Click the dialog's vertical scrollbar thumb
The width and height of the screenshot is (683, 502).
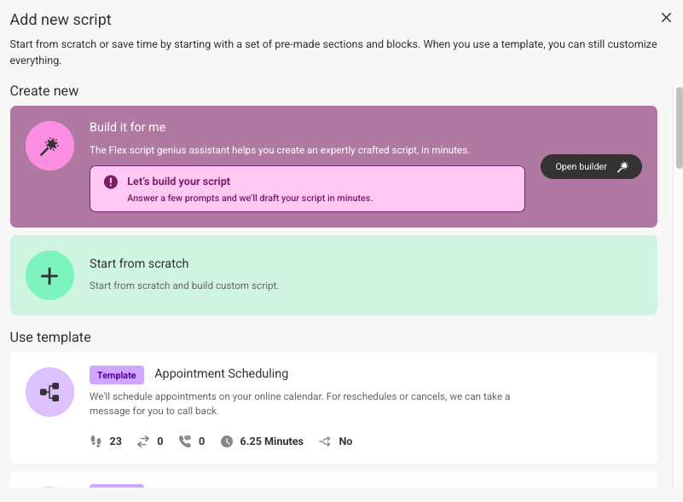pos(679,128)
